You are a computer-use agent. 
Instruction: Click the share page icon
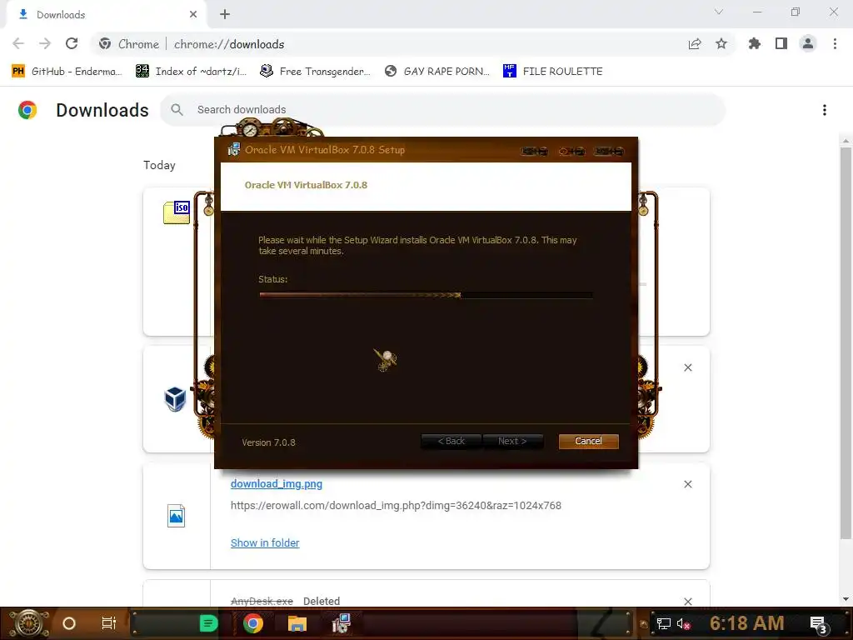tap(695, 43)
